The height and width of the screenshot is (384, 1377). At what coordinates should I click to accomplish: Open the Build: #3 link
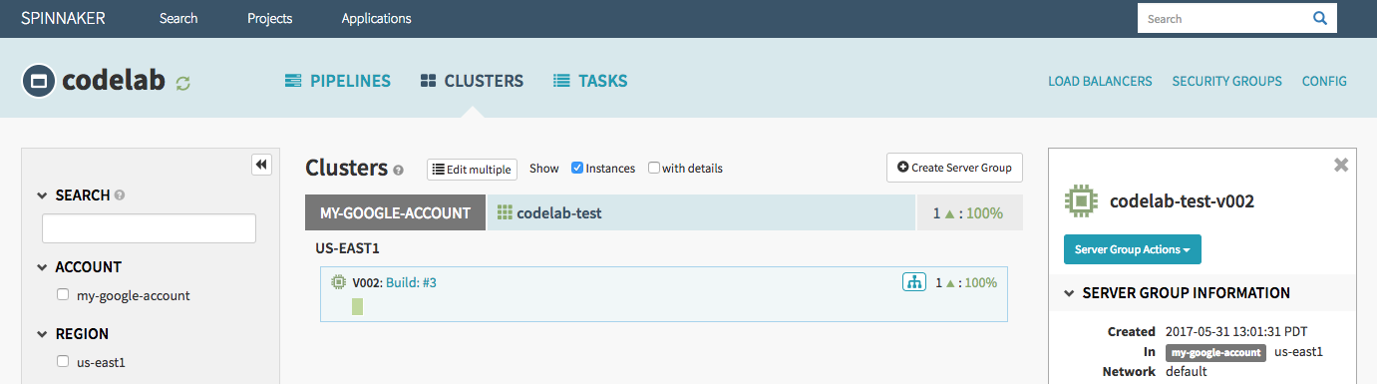(411, 282)
